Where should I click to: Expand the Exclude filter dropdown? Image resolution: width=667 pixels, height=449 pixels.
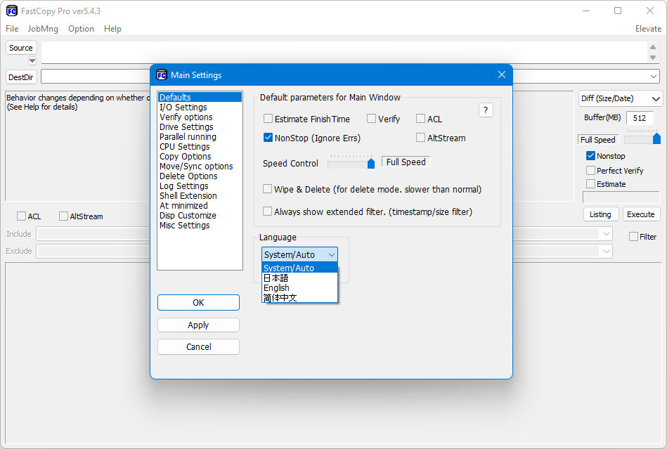(606, 252)
